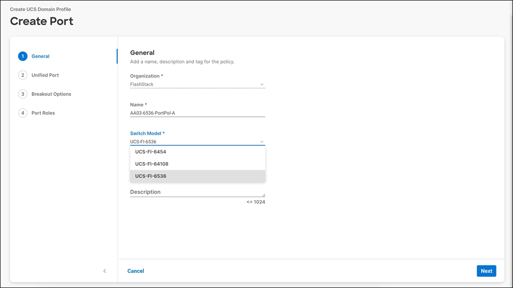
Task: Click the Next button
Action: tap(486, 270)
